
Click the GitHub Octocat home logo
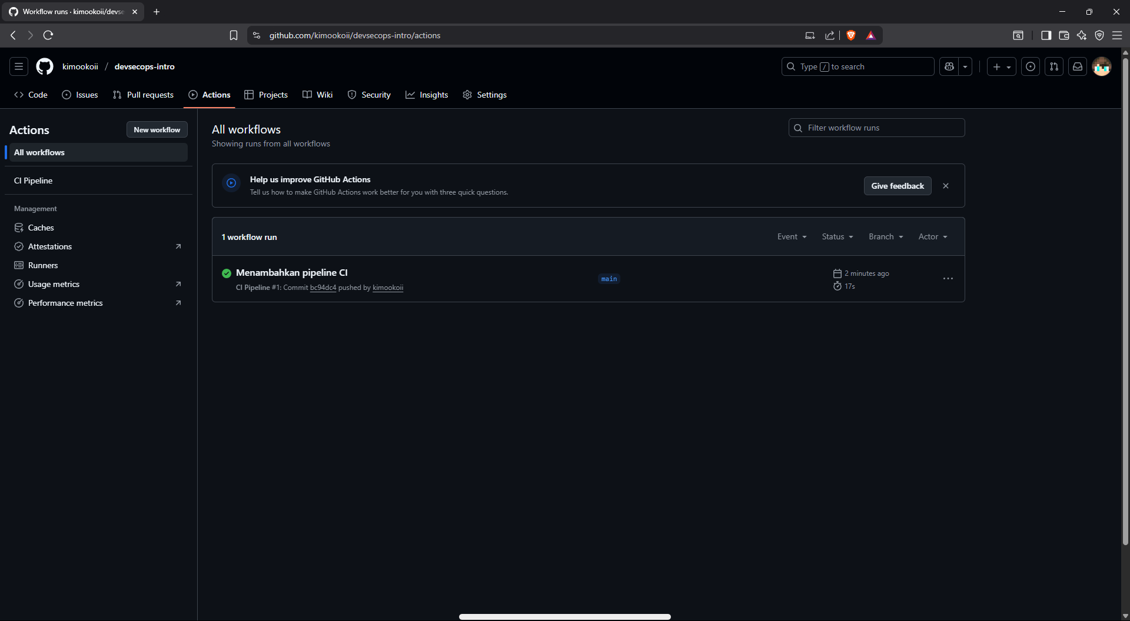click(45, 66)
